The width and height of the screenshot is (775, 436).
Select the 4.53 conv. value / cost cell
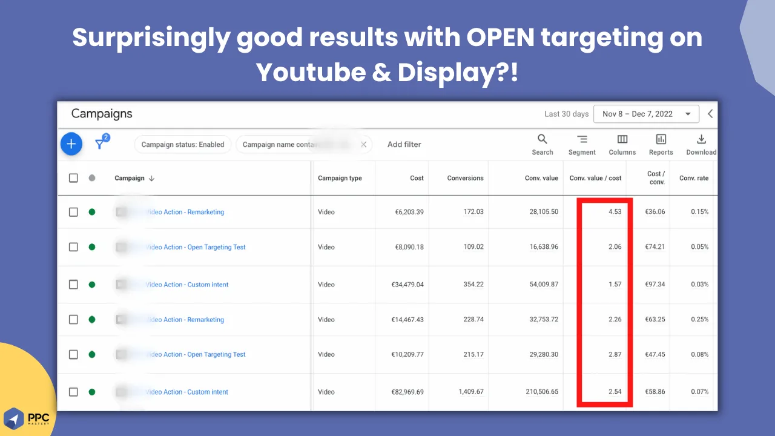tap(615, 212)
